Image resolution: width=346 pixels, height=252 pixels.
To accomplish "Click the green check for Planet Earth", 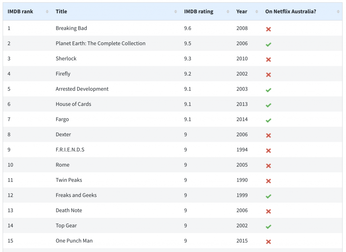I will 268,44.
